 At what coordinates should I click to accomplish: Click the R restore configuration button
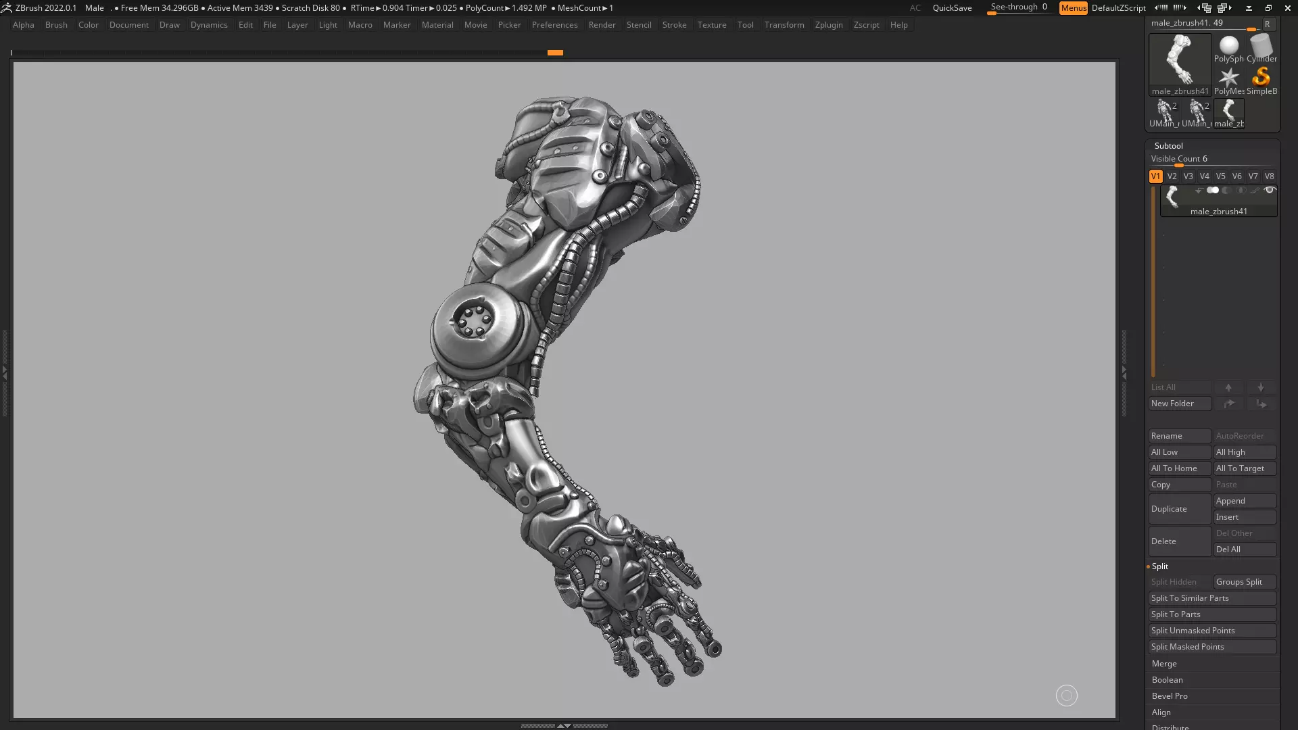click(1267, 24)
